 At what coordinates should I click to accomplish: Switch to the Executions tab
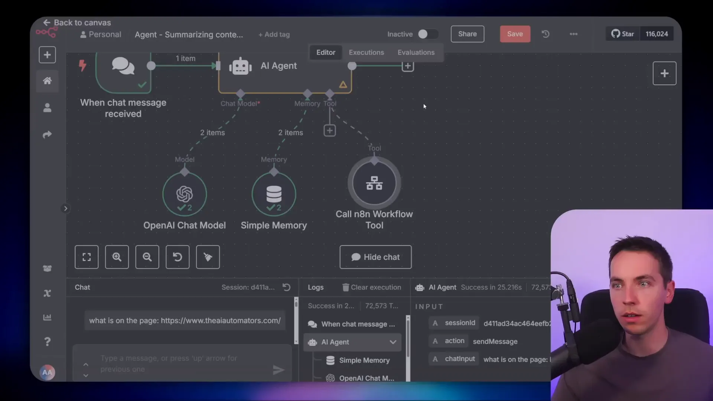(366, 52)
